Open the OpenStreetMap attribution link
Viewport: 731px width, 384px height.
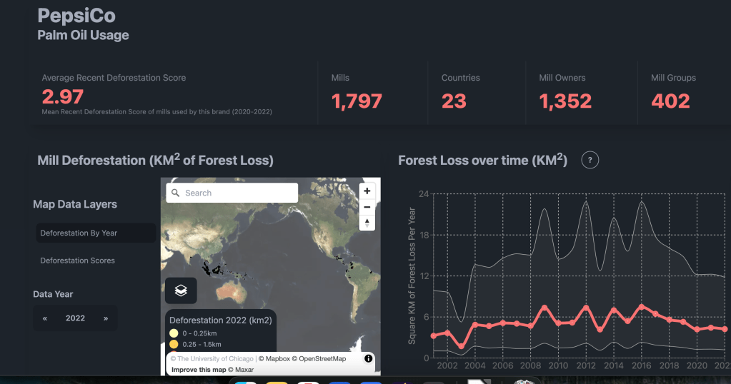coord(322,359)
